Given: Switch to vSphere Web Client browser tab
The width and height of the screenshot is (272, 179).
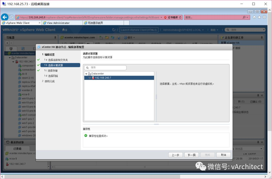Looking at the screenshot, I should click(21, 23).
